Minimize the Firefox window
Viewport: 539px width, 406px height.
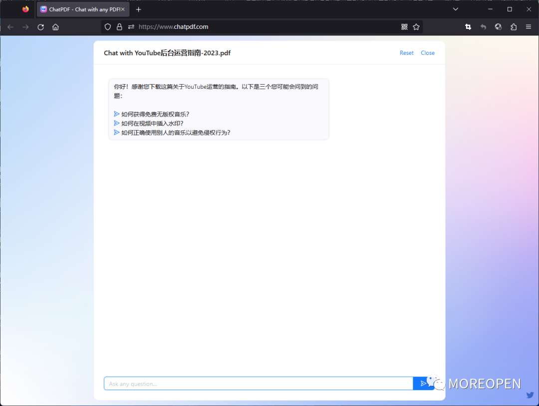(x=490, y=9)
